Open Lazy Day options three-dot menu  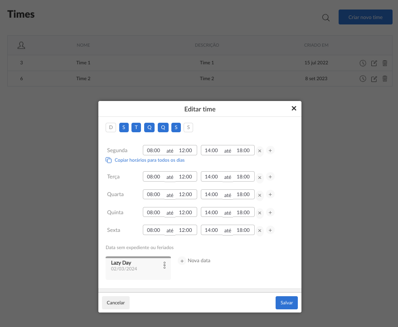point(165,265)
